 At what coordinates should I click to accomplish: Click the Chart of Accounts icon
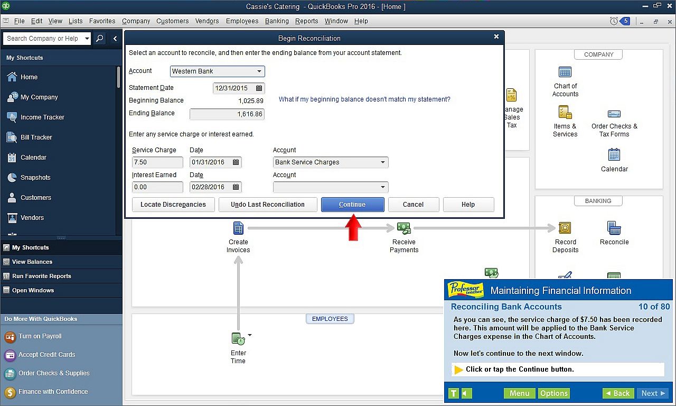(x=565, y=72)
